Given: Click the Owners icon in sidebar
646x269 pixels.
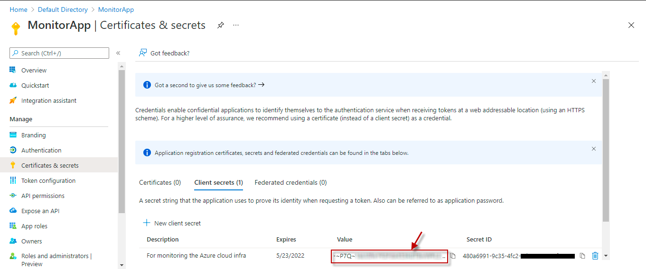Looking at the screenshot, I should click(13, 241).
